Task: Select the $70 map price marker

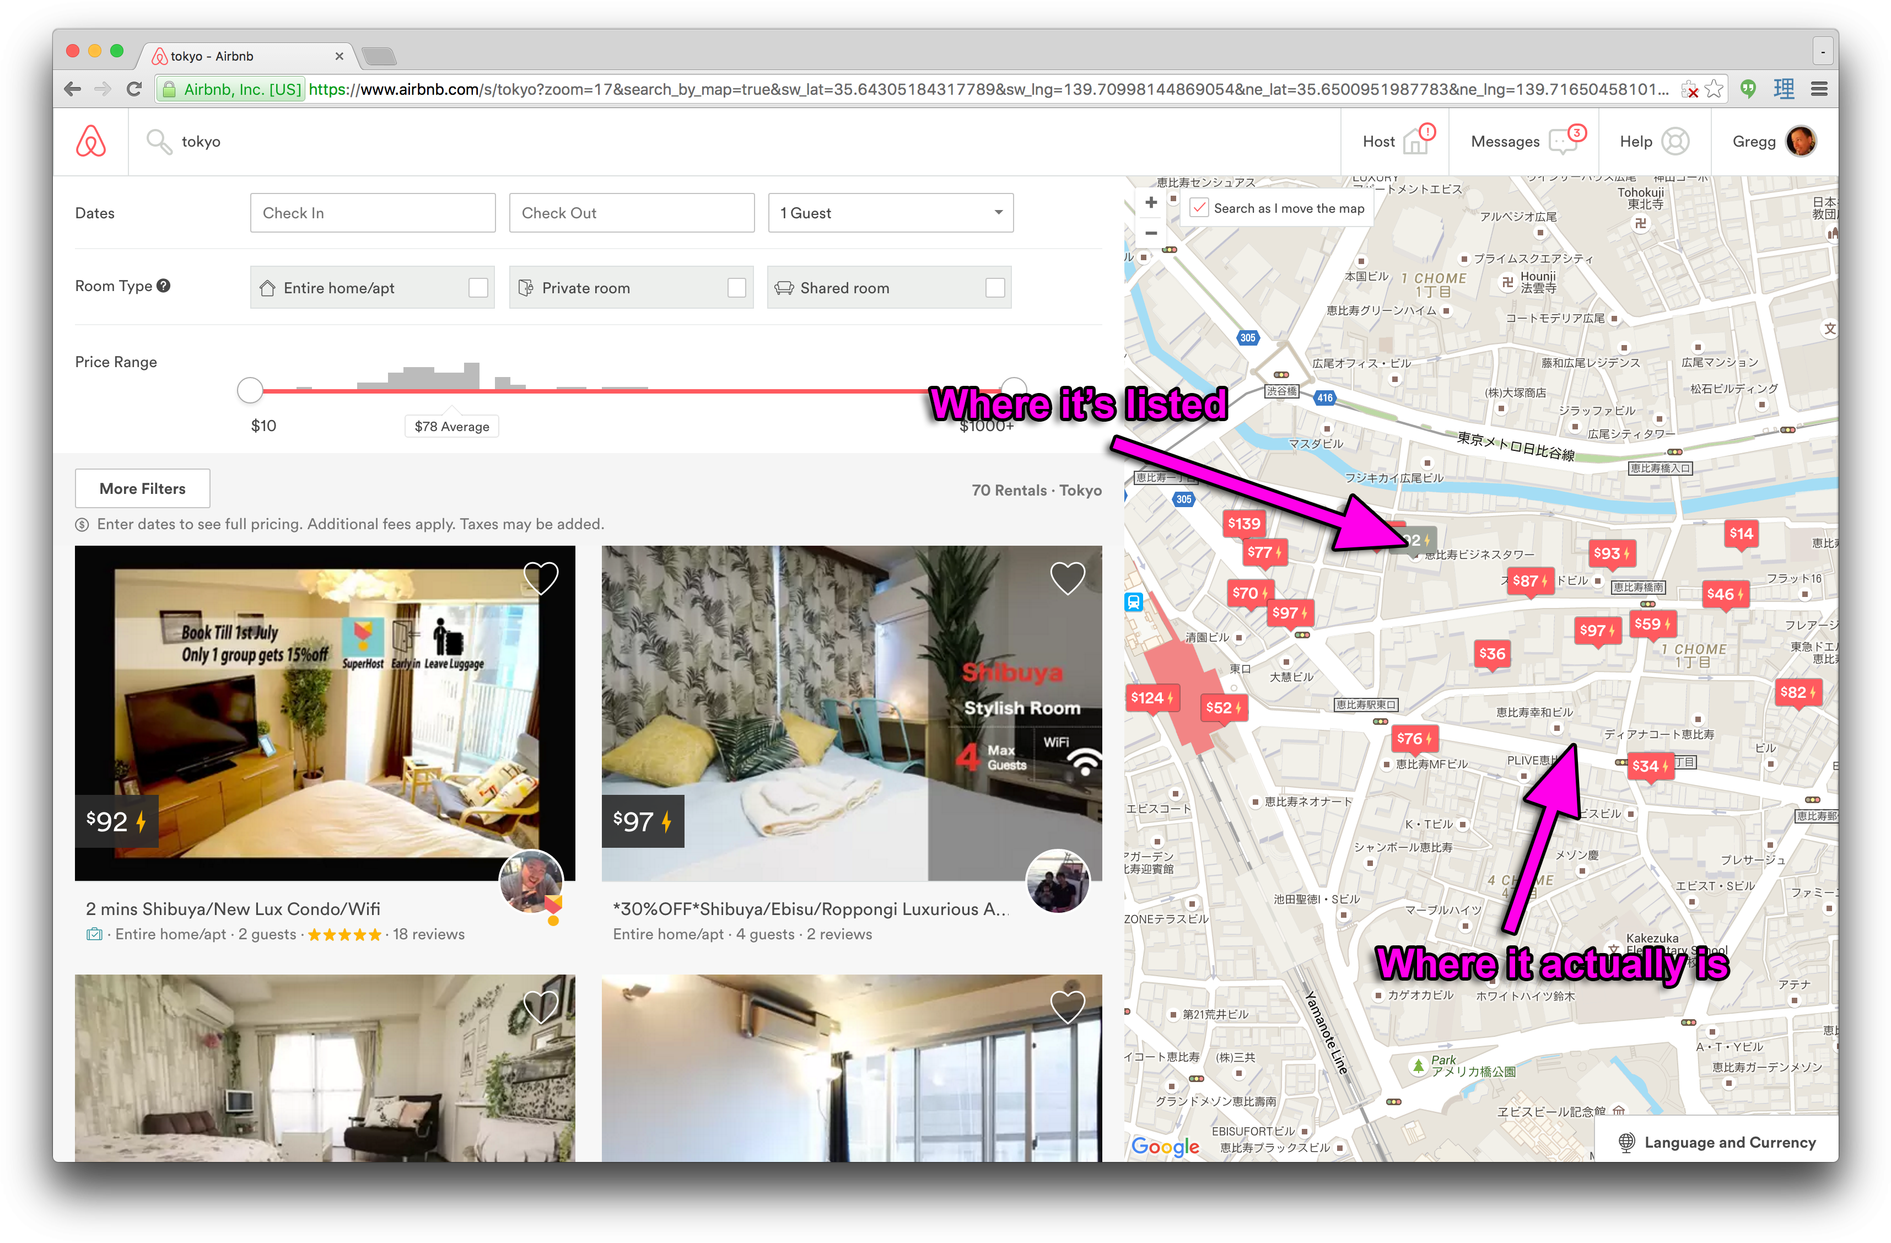Action: [x=1250, y=593]
